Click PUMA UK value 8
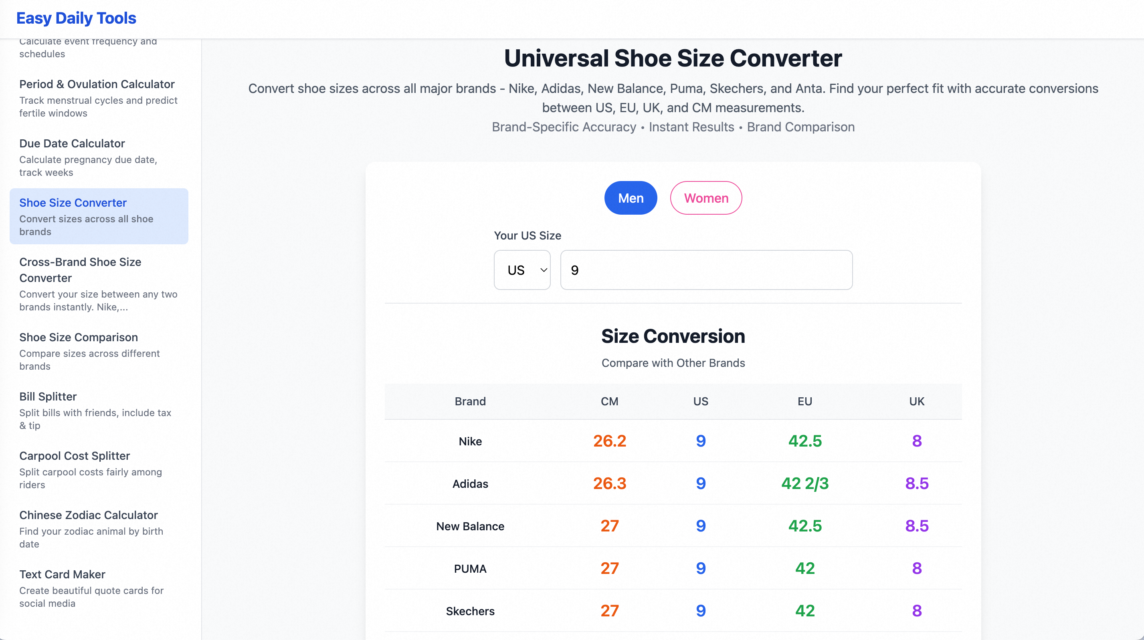Screen dimensions: 1144x640 coord(917,568)
